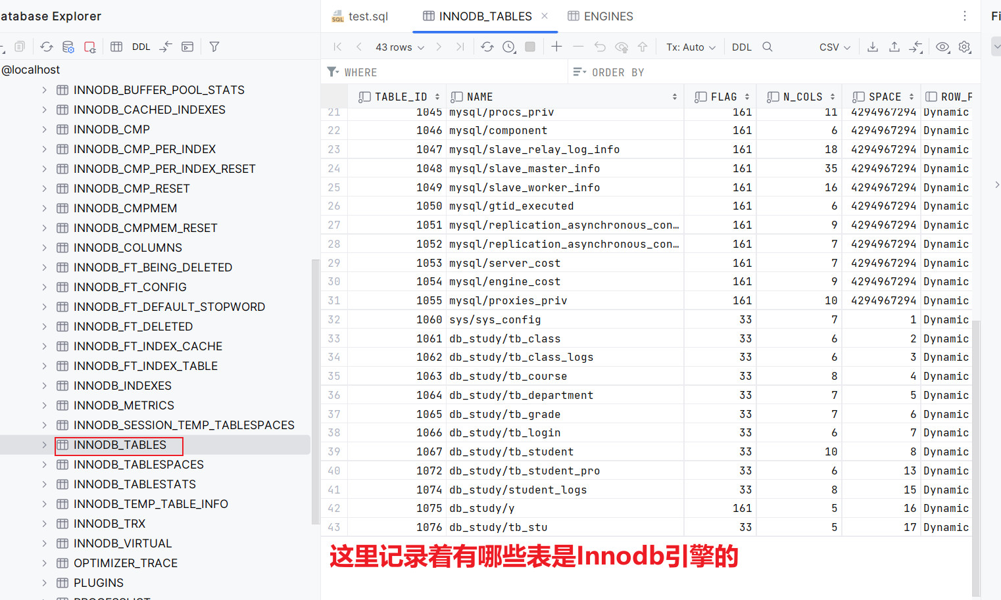Sort by the NAME column header
Screen dimensions: 1001x600
click(x=565, y=97)
